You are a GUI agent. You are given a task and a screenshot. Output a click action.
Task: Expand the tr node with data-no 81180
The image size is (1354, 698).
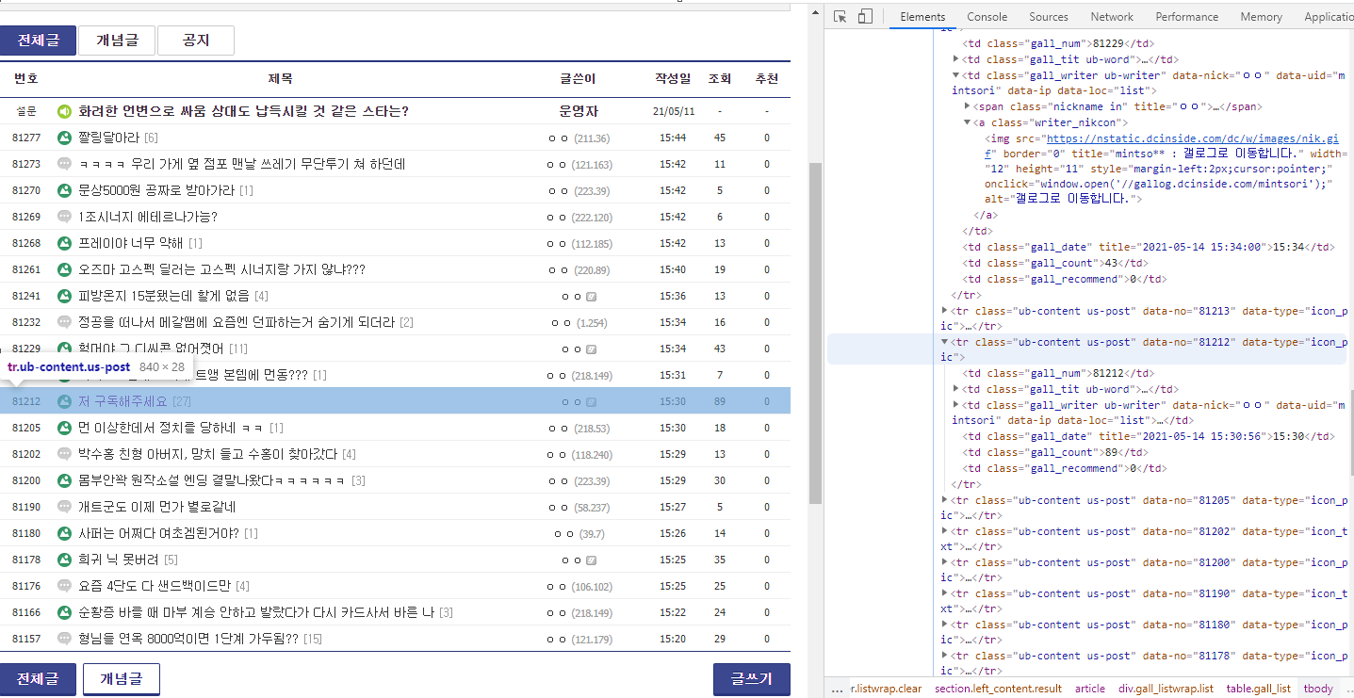point(945,625)
